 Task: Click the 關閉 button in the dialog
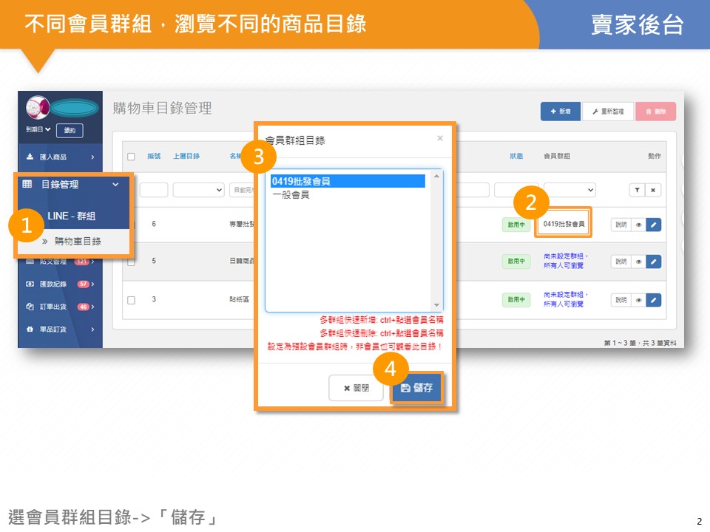(x=356, y=388)
